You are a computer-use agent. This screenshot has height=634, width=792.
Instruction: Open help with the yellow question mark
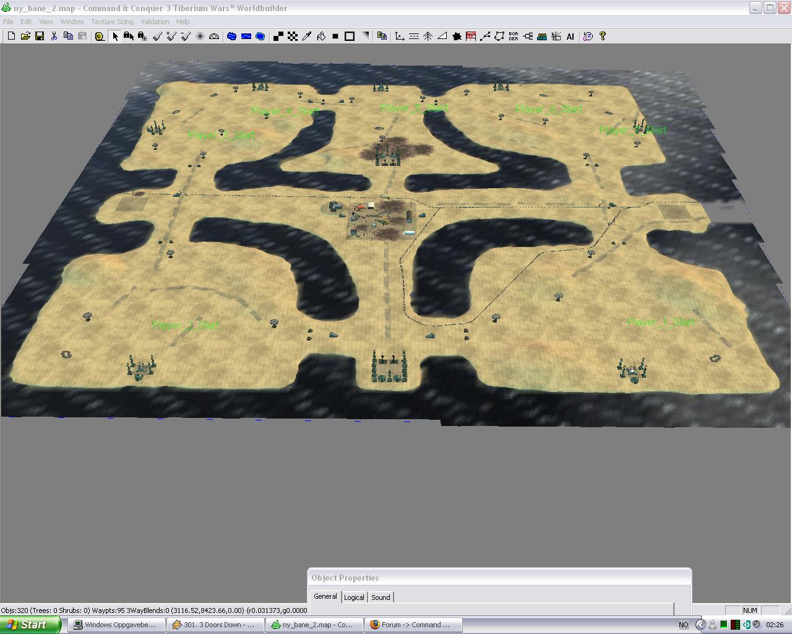(603, 37)
